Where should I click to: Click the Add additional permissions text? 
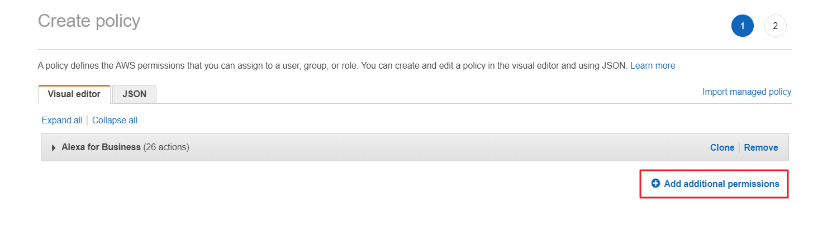721,184
